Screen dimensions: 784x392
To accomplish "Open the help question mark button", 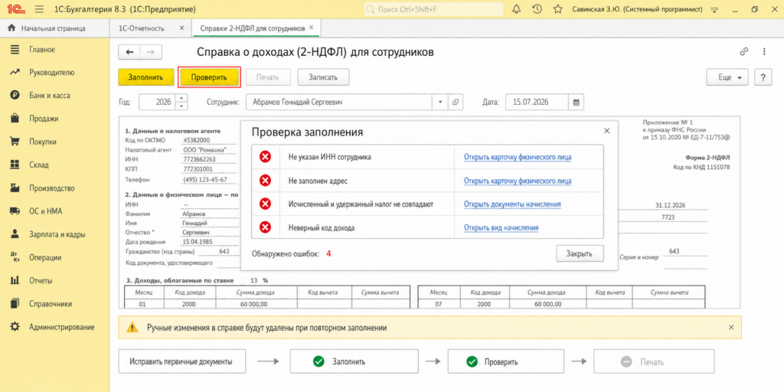I will tap(763, 77).
